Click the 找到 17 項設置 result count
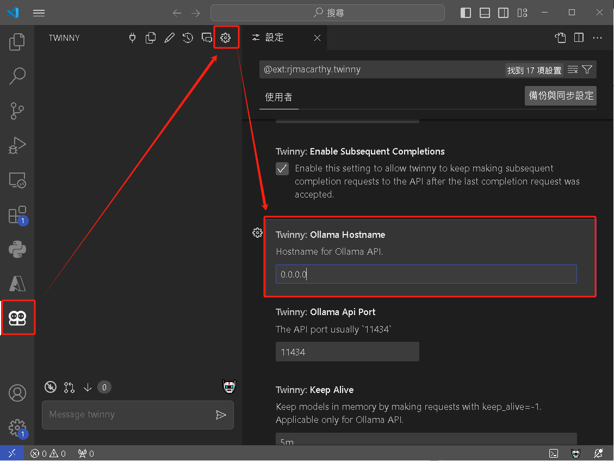 point(534,70)
